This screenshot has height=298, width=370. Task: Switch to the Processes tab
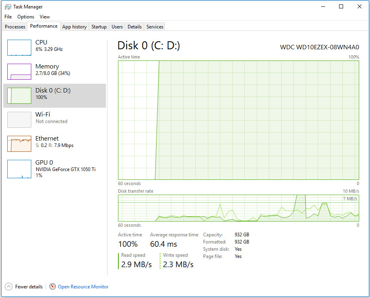click(x=15, y=27)
